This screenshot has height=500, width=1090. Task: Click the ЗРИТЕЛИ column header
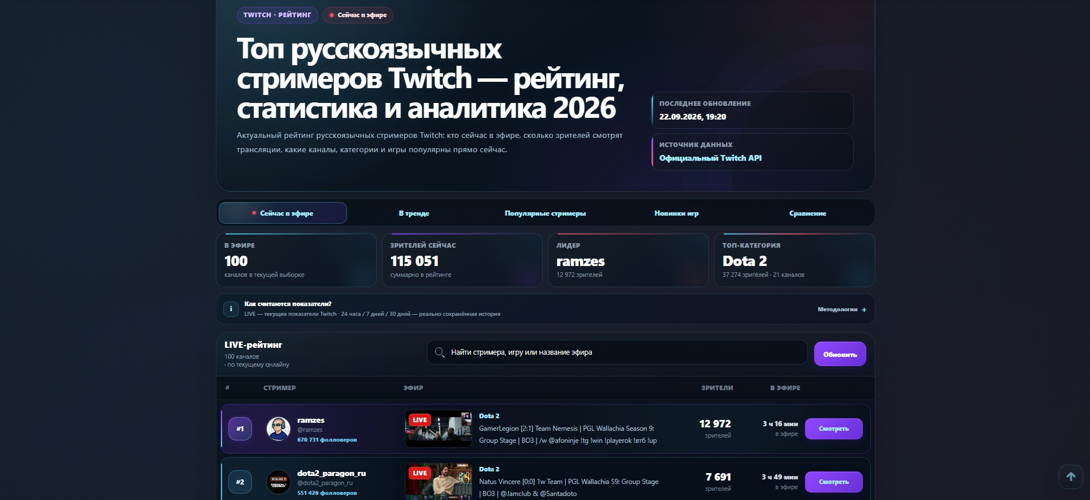point(717,388)
